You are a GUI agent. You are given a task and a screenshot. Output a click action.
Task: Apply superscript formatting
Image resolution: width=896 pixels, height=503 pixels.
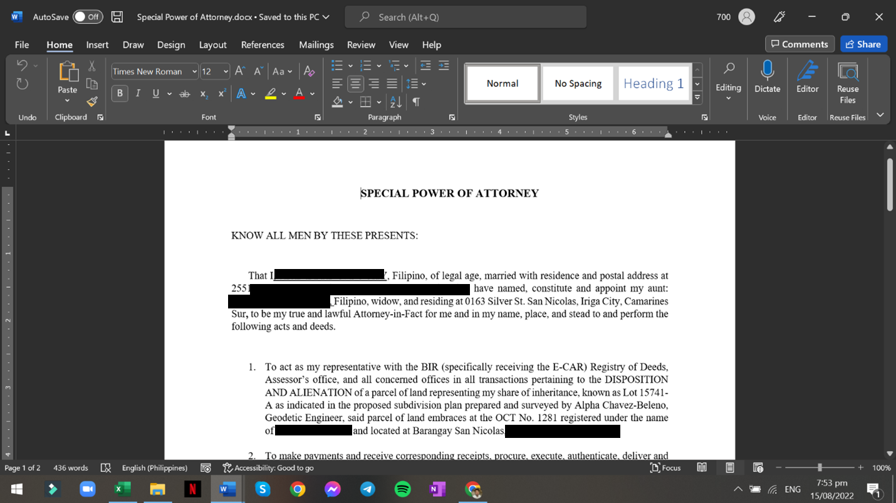tap(222, 94)
